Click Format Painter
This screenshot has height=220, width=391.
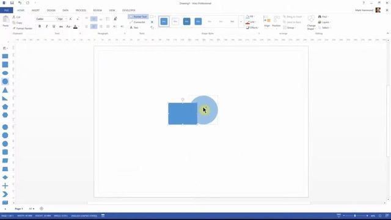tap(23, 29)
